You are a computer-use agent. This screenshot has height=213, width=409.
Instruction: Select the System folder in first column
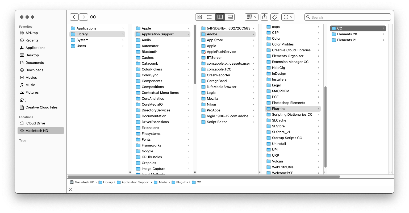pos(97,40)
